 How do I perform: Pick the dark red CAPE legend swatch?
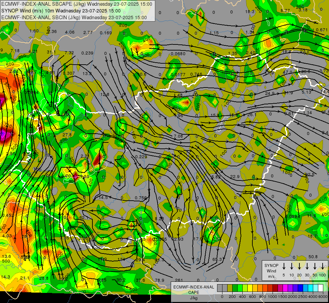click(x=275, y=288)
